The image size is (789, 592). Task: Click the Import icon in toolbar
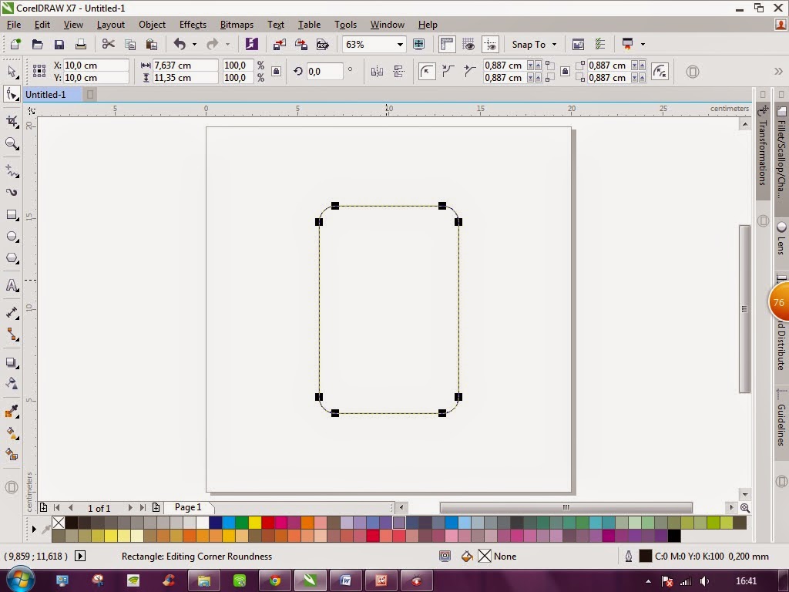(x=279, y=44)
